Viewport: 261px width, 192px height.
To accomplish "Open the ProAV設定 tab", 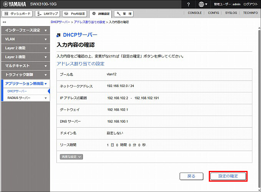I will [74, 14].
